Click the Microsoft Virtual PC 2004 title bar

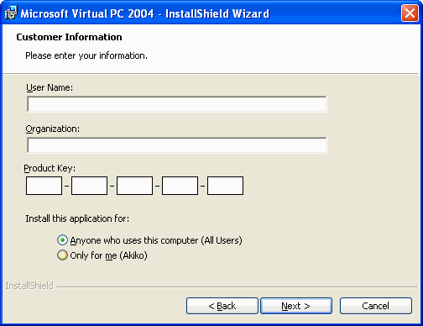coord(145,13)
